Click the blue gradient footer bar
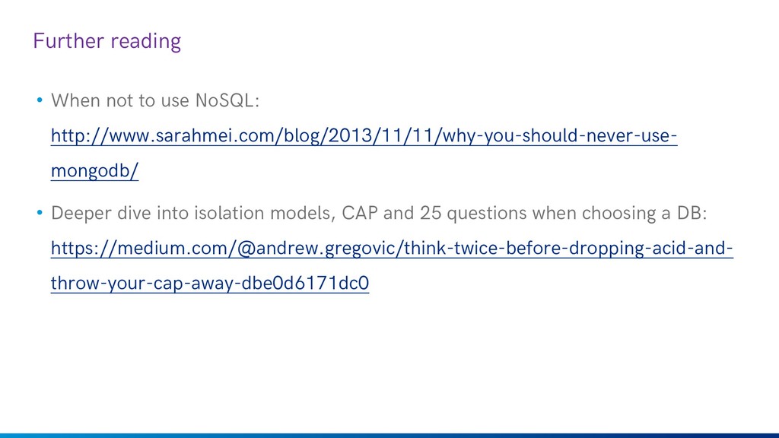Image resolution: width=779 pixels, height=438 pixels. pyautogui.click(x=389, y=435)
